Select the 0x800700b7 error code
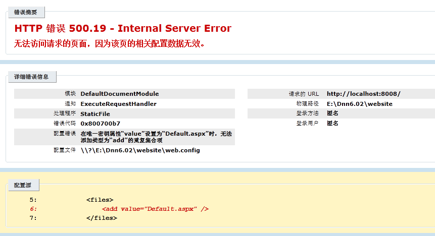435x236 pixels. coord(101,124)
